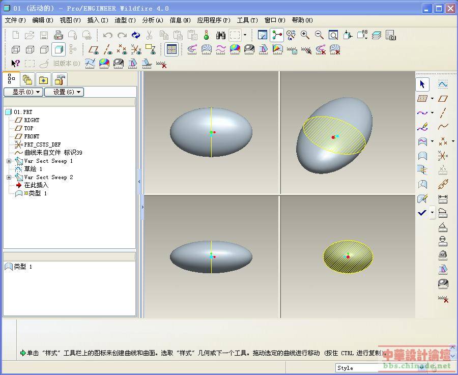458x375 pixels.
Task: Open the saved analysis icon with disk
Action: click(292, 50)
